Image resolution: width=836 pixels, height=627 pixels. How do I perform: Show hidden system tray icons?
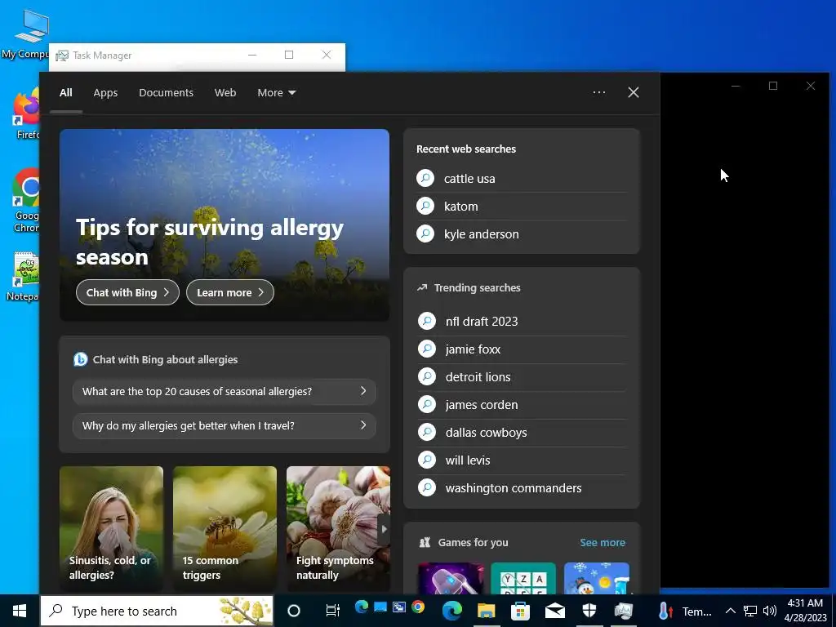pos(731,611)
